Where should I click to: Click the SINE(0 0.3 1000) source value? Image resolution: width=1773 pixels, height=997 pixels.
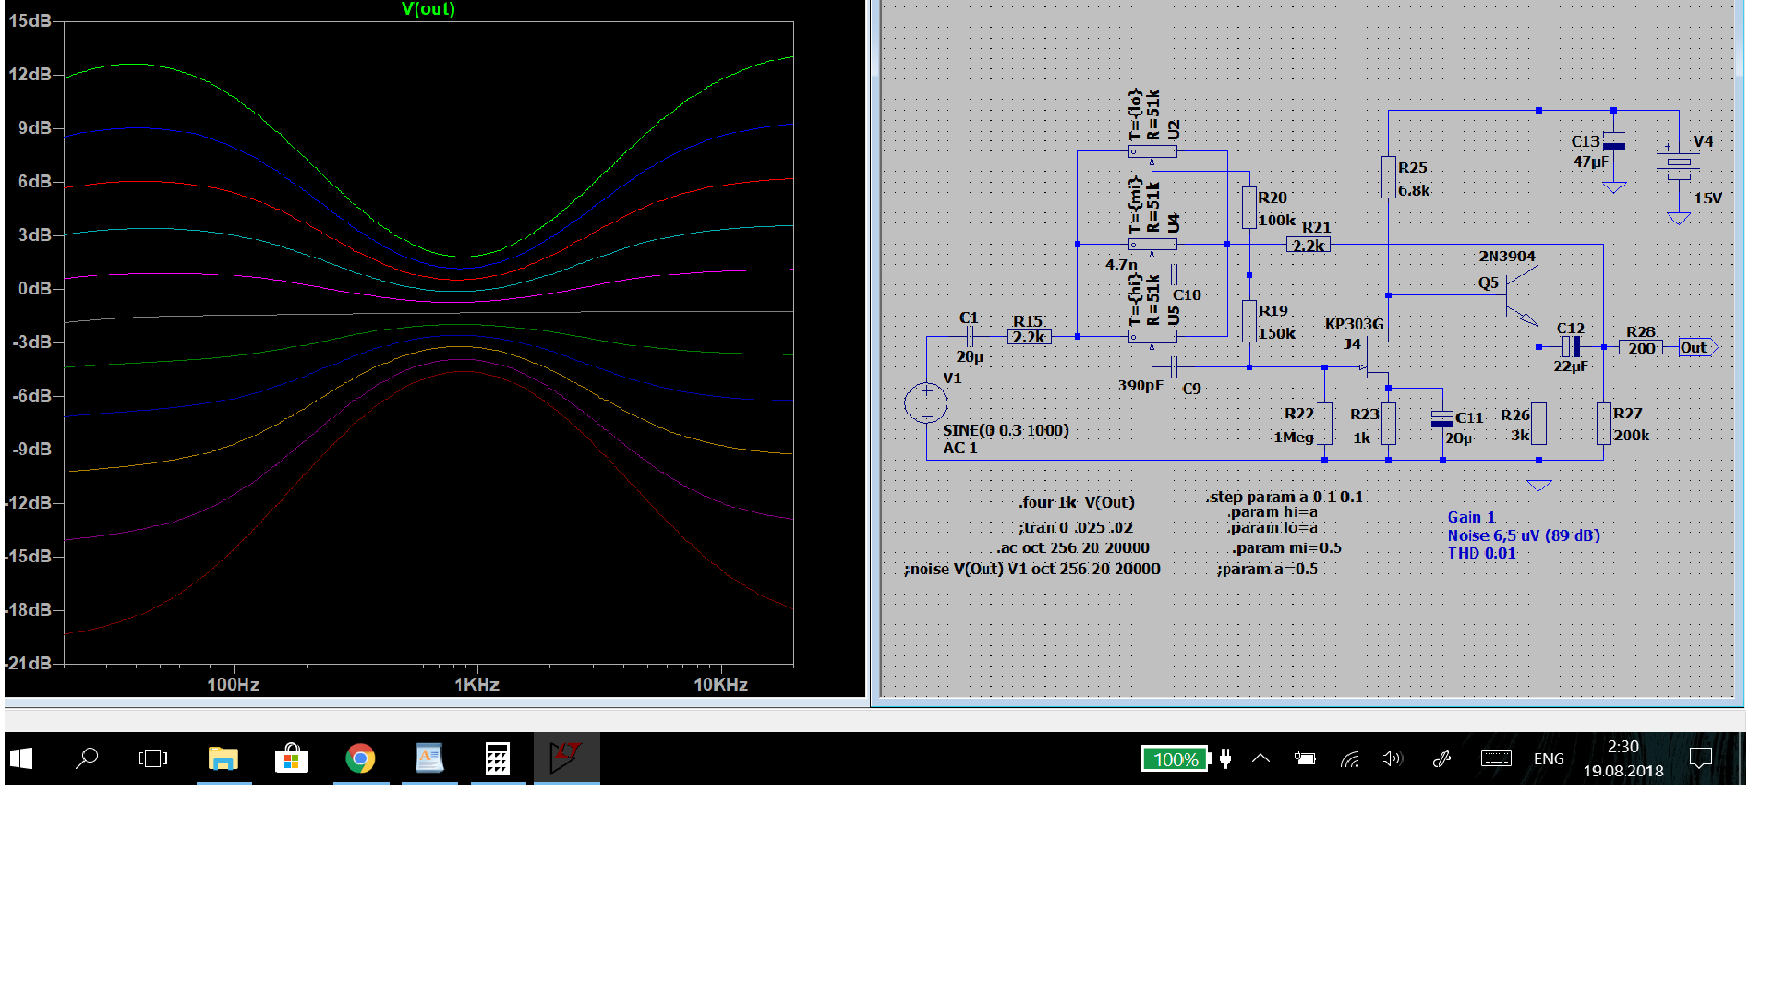[1006, 431]
